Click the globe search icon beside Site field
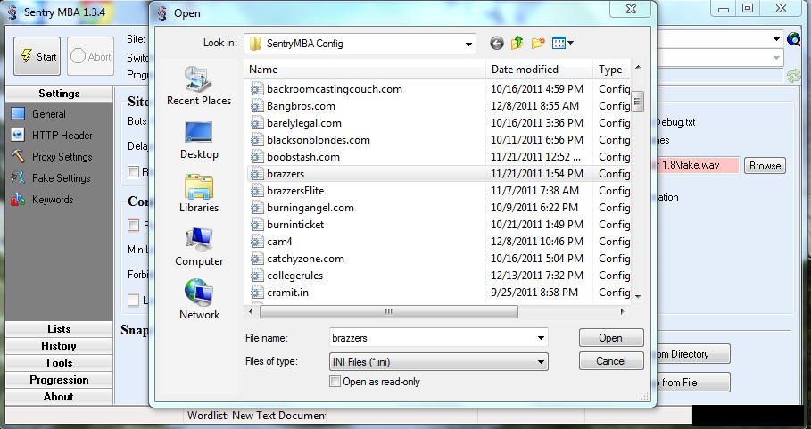The height and width of the screenshot is (429, 811). point(793,39)
